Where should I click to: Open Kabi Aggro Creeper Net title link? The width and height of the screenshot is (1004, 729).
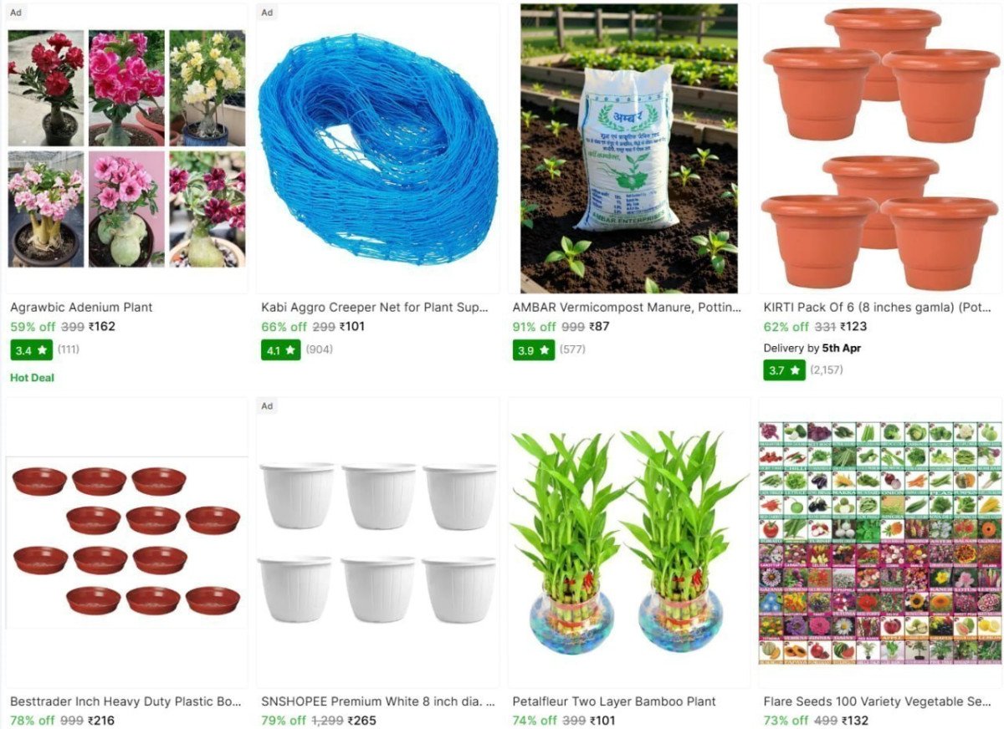point(375,307)
